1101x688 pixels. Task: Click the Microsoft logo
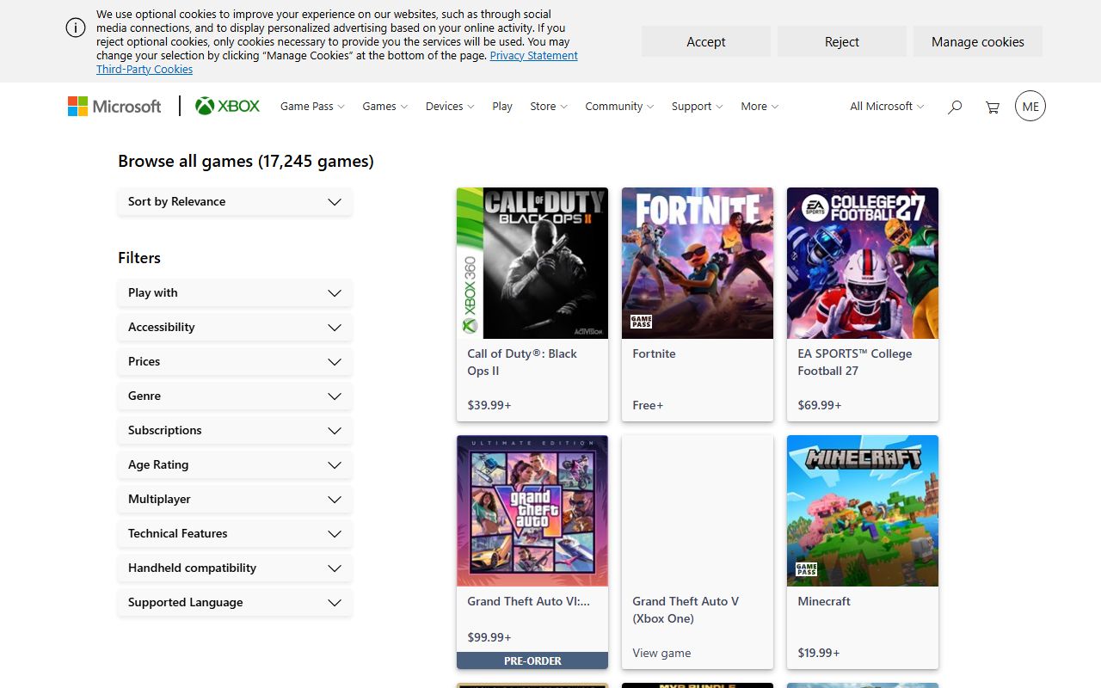114,106
